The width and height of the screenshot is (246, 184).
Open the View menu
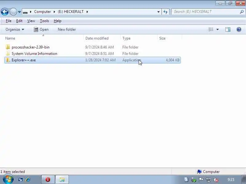pyautogui.click(x=31, y=21)
